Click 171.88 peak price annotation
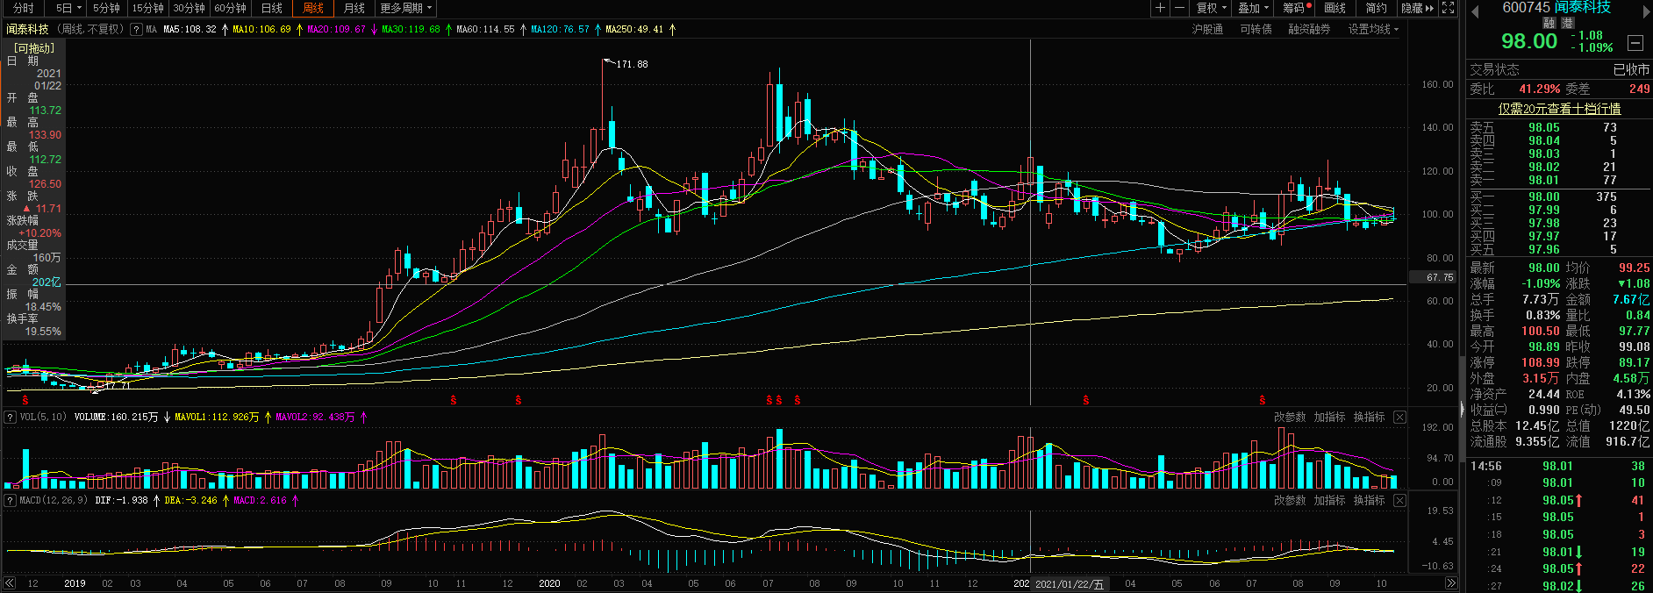The height and width of the screenshot is (593, 1653). tap(632, 64)
